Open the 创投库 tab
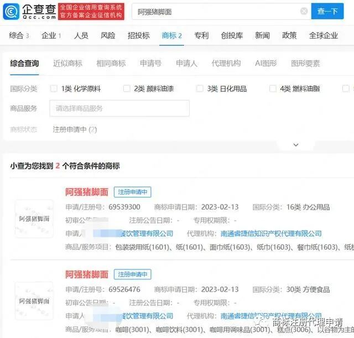This screenshot has height=338, width=354. tap(232, 35)
